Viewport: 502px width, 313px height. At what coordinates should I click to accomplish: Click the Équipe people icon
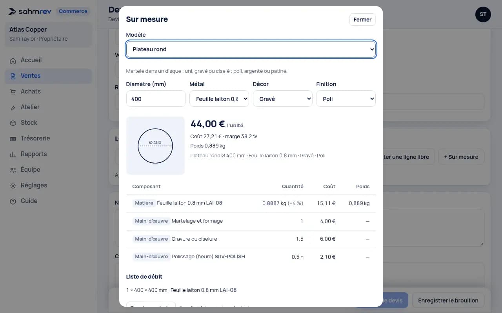(13, 170)
